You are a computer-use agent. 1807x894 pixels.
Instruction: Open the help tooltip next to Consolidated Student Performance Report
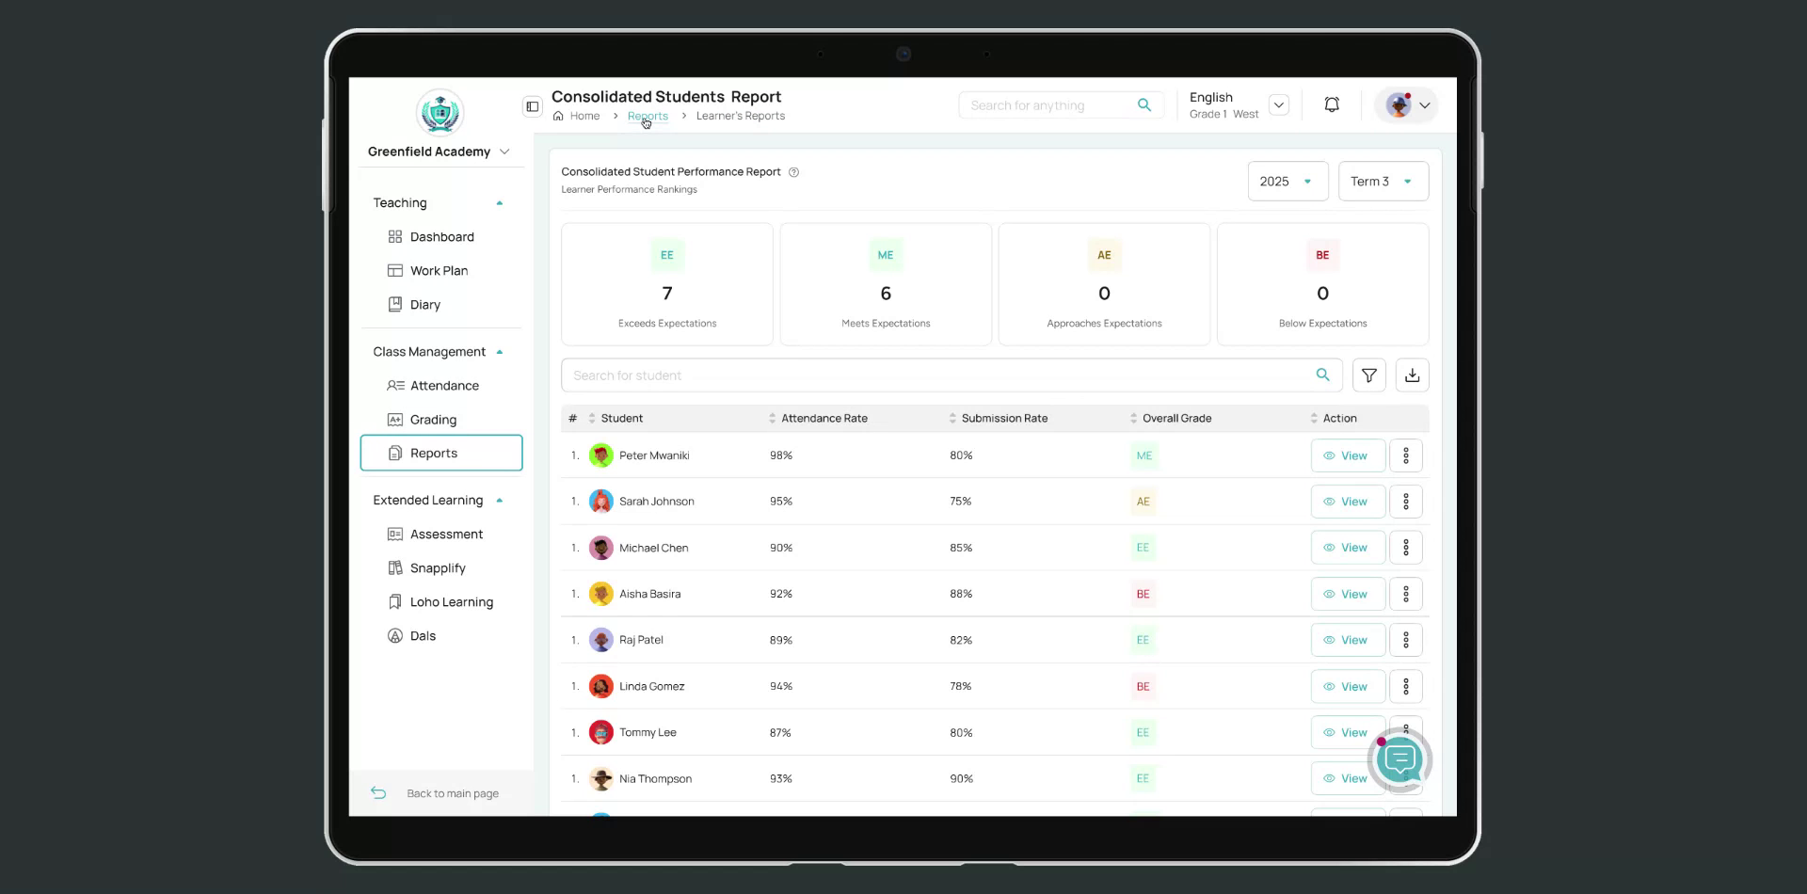(794, 172)
